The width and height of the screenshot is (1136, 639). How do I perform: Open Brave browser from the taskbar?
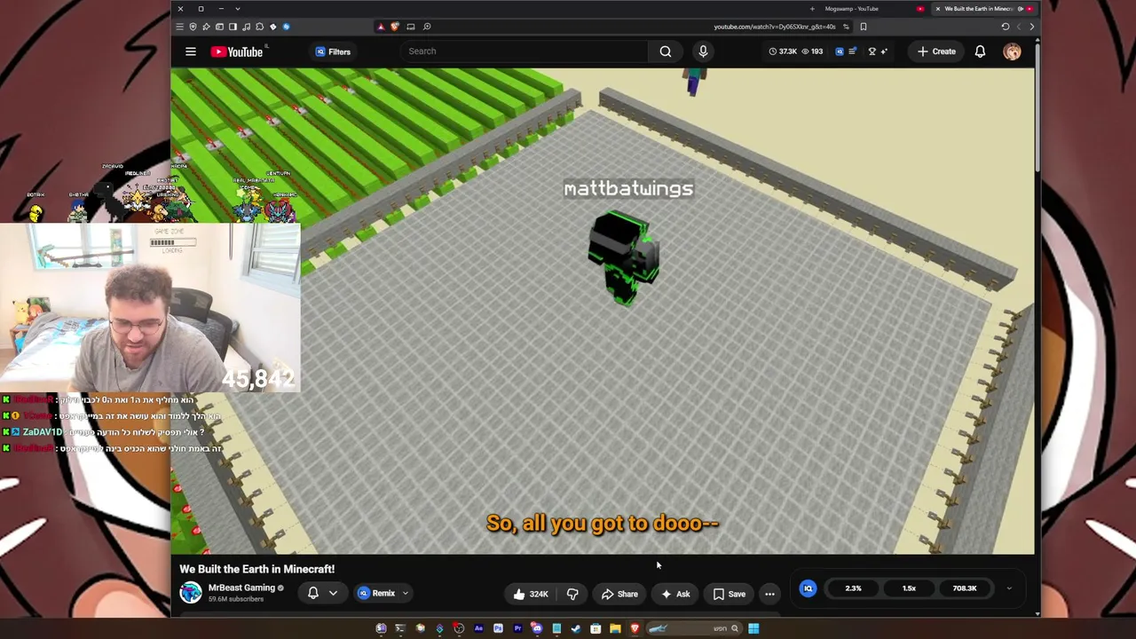click(635, 628)
